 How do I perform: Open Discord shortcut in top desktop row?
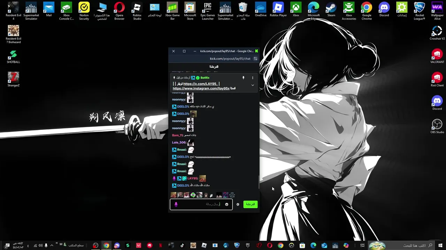click(384, 9)
